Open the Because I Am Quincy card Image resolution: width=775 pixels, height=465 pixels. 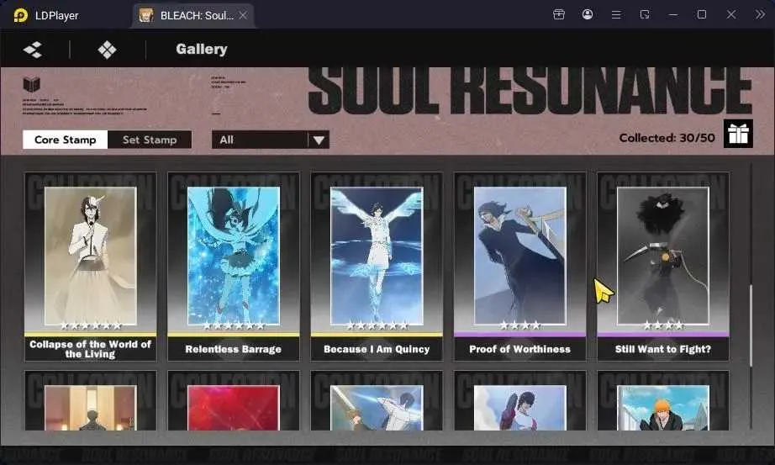[x=377, y=267]
